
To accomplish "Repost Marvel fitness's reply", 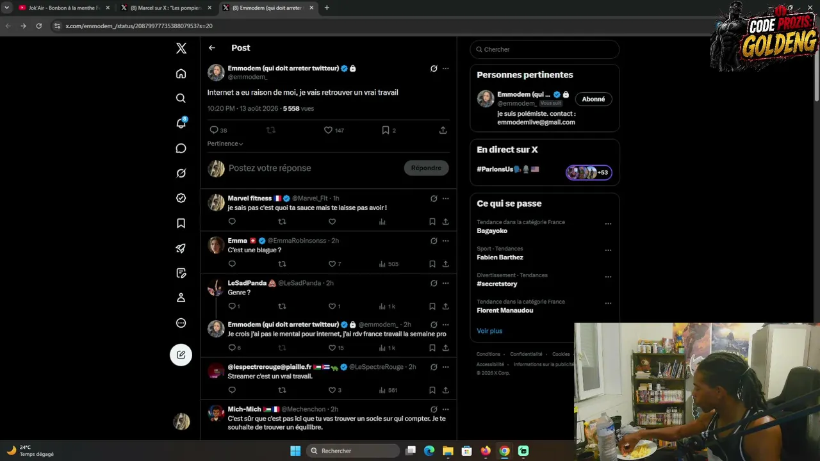I will tap(282, 222).
